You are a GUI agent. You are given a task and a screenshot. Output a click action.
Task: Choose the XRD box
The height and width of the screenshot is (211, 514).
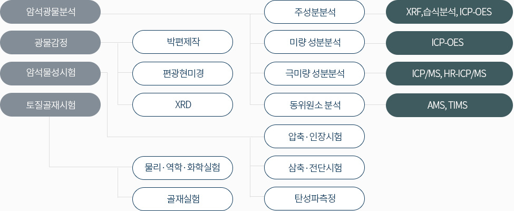182,104
